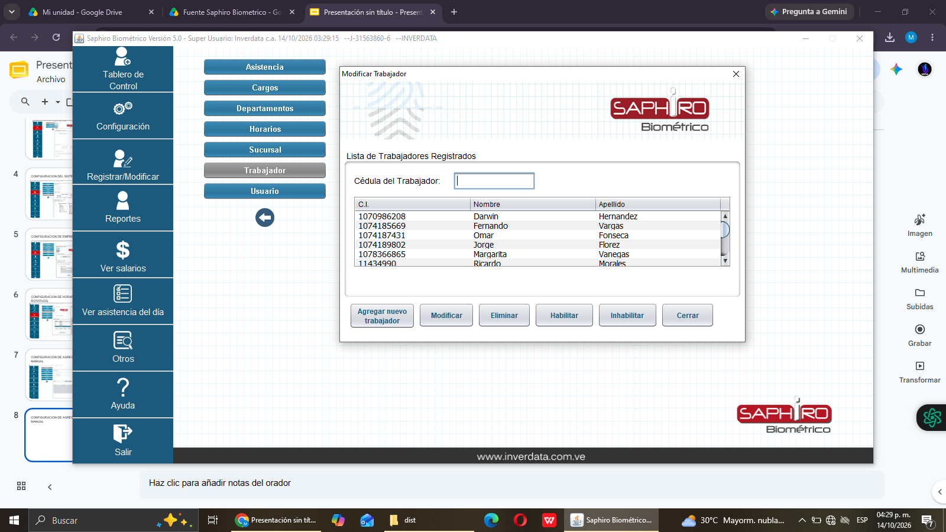Viewport: 946px width, 532px height.
Task: Click the Horarios menu button
Action: pos(265,129)
